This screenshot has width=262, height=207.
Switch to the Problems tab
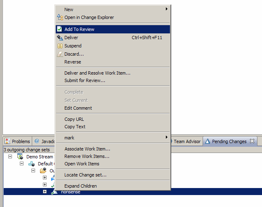coord(17,141)
